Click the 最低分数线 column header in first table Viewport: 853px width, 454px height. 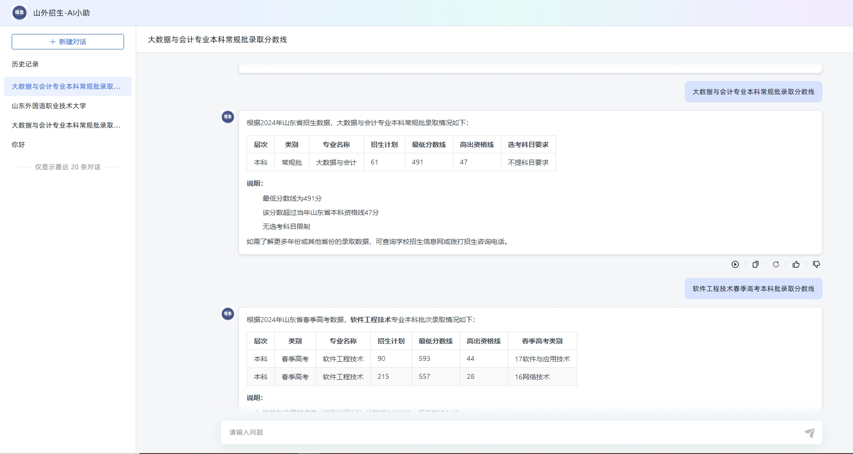(429, 145)
